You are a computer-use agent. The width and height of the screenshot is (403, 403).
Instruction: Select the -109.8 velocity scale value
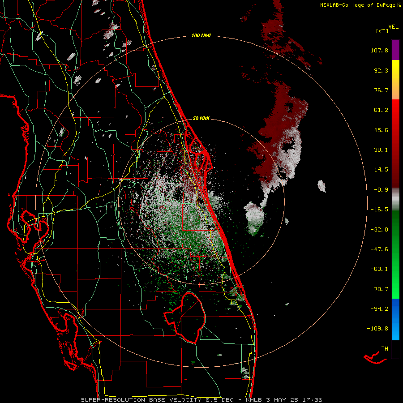(377, 329)
